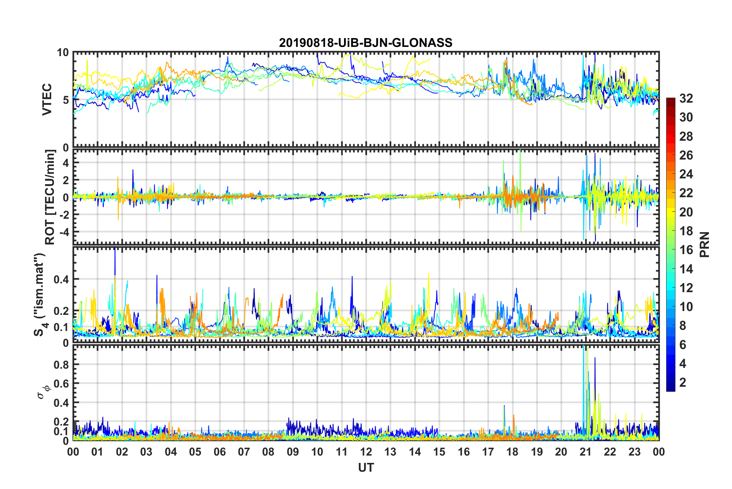This screenshot has width=732, height=489.
Task: Click the '01' hour tick on the UT axis
Action: coord(97,452)
